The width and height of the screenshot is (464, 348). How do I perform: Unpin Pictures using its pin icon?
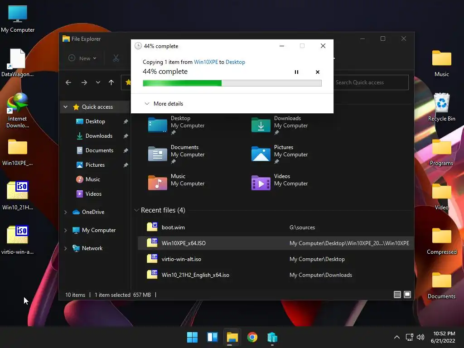[126, 165]
